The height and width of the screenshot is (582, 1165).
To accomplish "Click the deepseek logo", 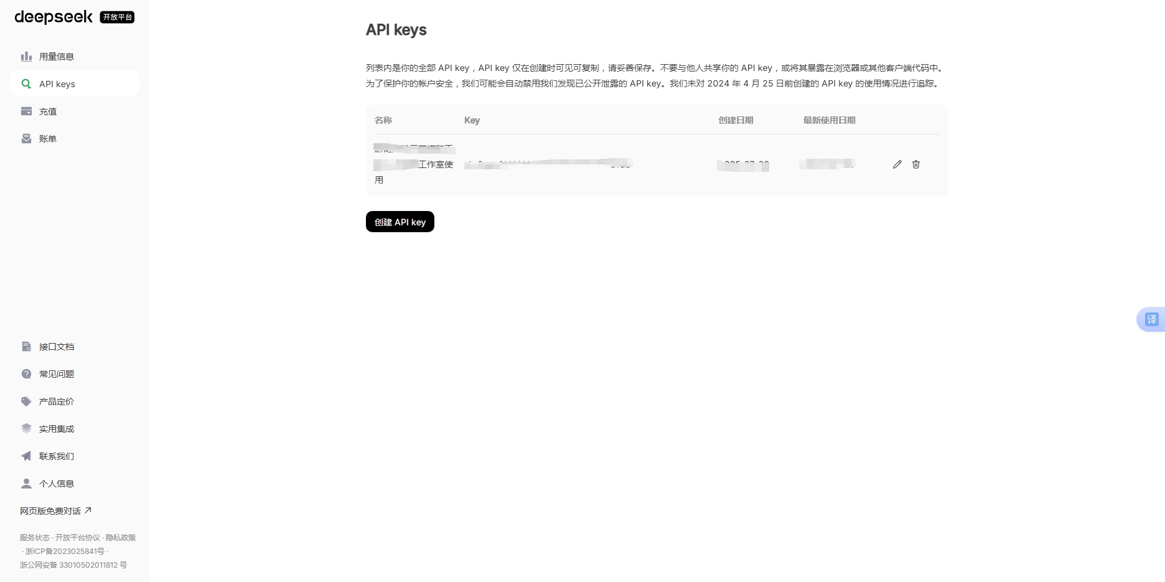I will coord(54,17).
